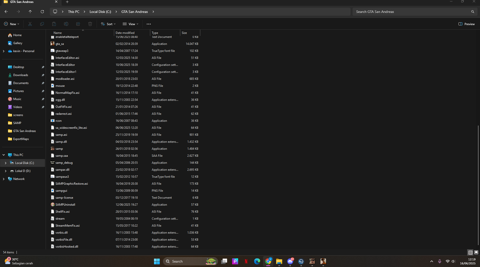The height and width of the screenshot is (267, 480).
Task: Click the search magnifier icon in search box
Action: point(472,12)
